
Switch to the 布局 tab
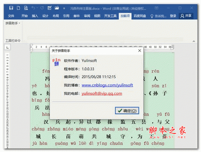point(56,16)
